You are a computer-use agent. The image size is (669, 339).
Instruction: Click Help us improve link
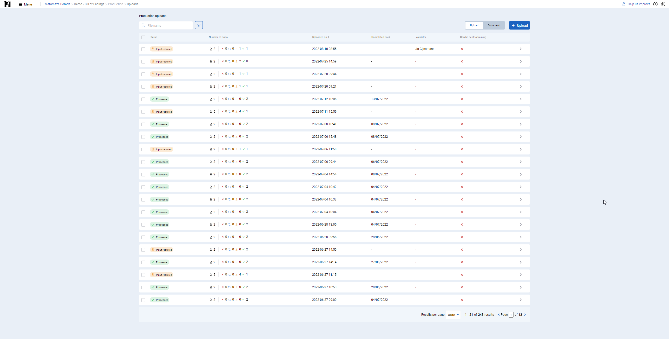click(639, 4)
